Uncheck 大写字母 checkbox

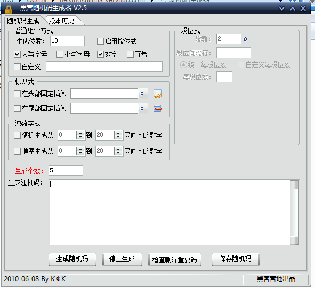click(17, 54)
